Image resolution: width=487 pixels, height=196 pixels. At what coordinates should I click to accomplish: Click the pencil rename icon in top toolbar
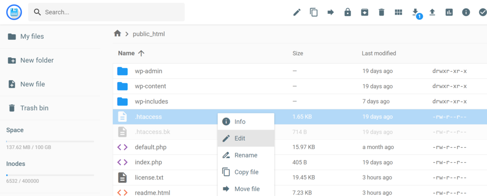[297, 12]
